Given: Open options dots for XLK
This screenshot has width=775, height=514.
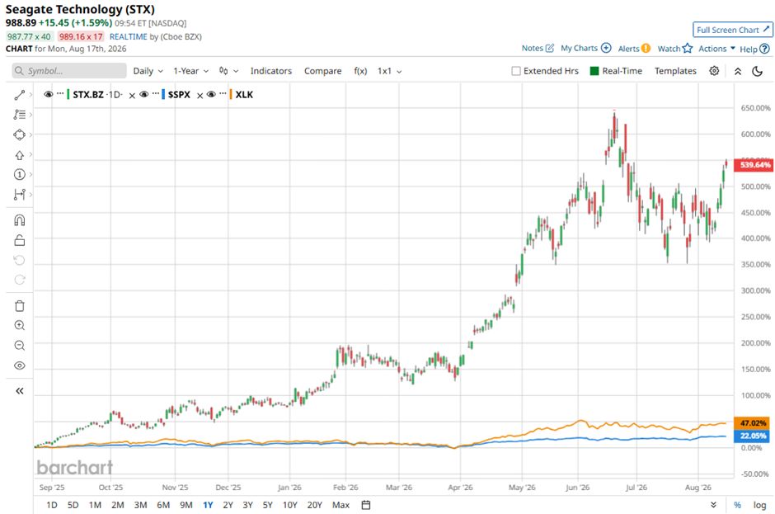Looking at the screenshot, I should pos(223,93).
